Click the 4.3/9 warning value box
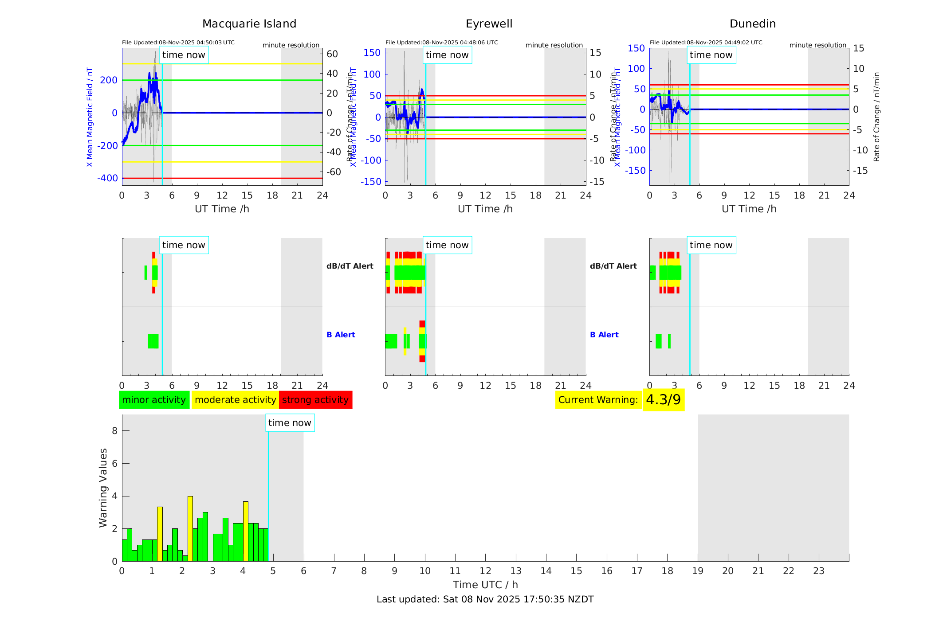The image size is (939, 637). [663, 400]
